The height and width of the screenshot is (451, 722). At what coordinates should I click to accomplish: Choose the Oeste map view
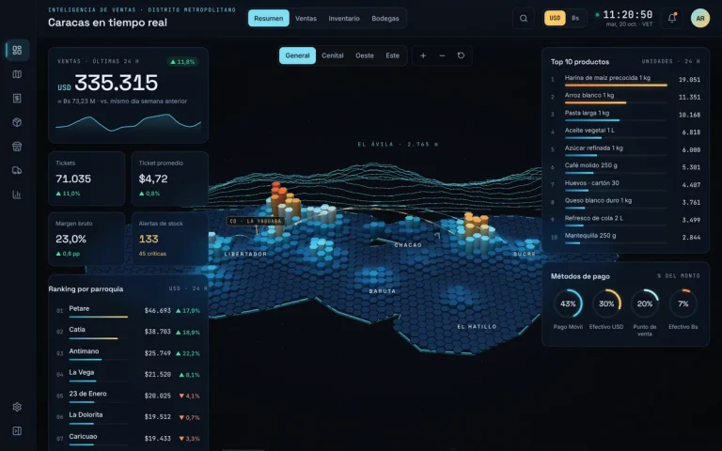(365, 55)
